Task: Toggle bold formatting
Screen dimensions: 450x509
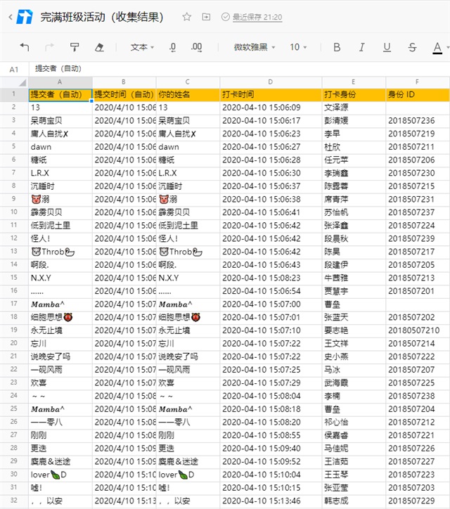Action: pyautogui.click(x=337, y=47)
